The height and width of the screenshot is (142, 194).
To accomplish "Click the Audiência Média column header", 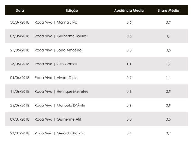I will pos(129,10).
